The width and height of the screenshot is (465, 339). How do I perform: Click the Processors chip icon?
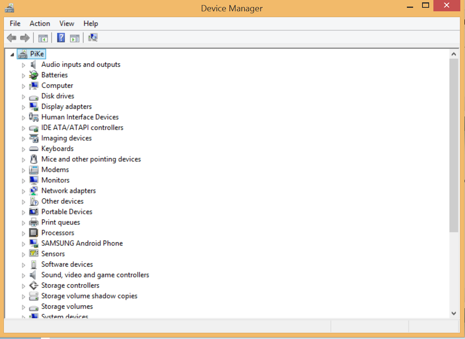(34, 233)
